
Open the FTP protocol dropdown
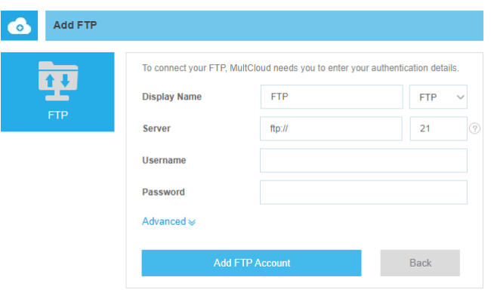point(438,97)
